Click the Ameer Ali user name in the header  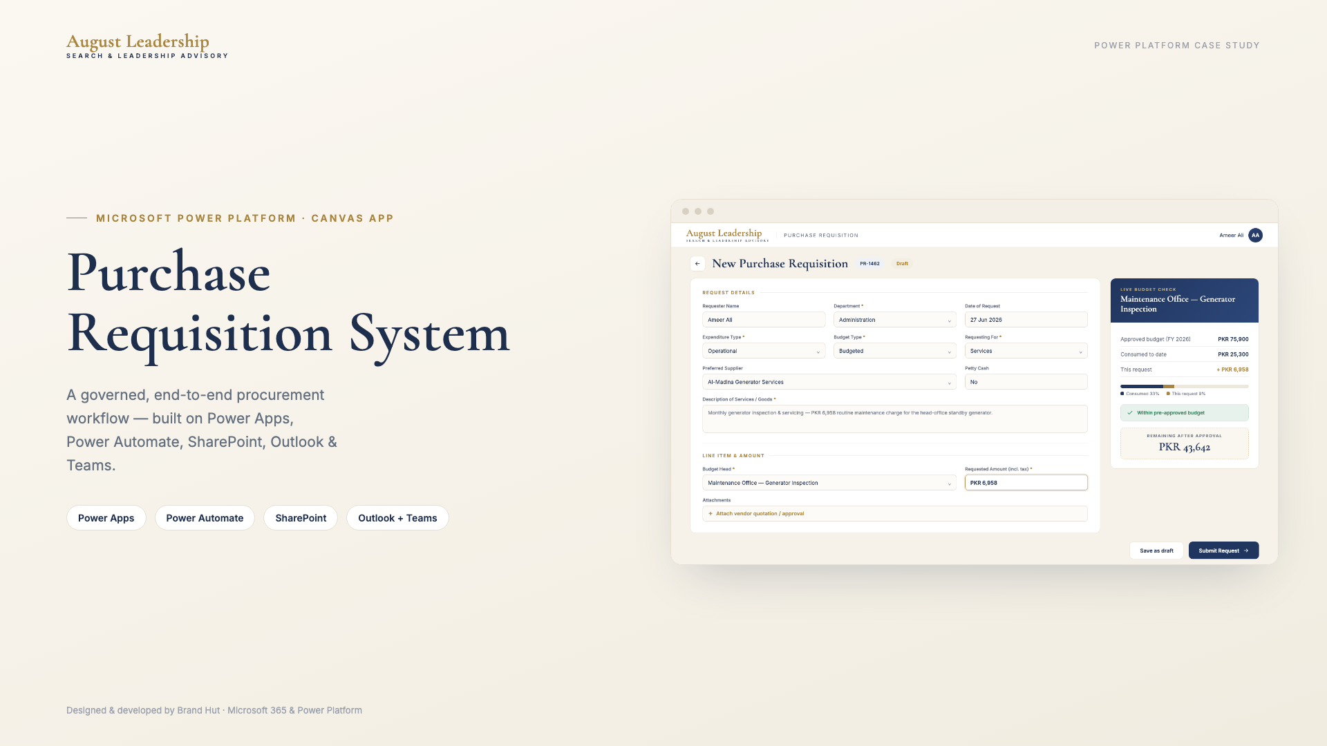click(1231, 236)
